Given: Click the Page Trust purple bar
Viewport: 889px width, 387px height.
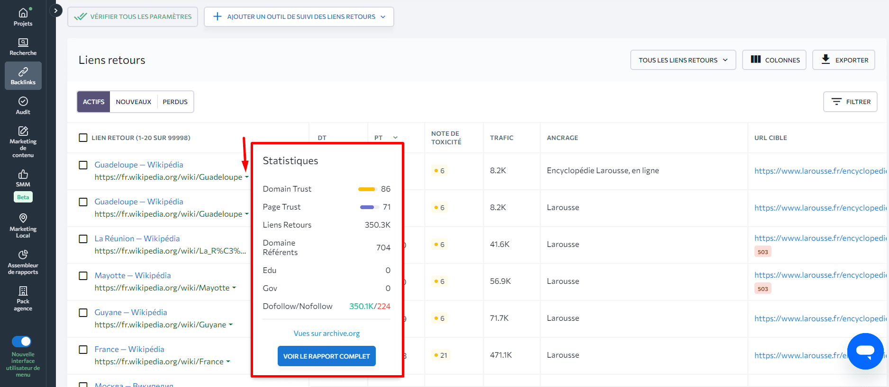Looking at the screenshot, I should (367, 207).
